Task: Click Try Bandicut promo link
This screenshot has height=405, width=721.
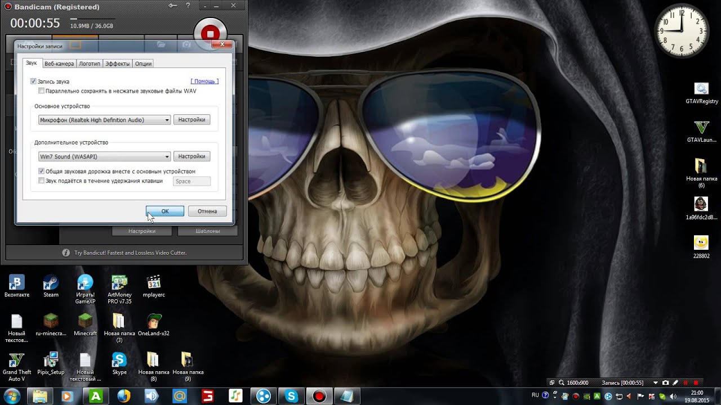Action: 131,253
